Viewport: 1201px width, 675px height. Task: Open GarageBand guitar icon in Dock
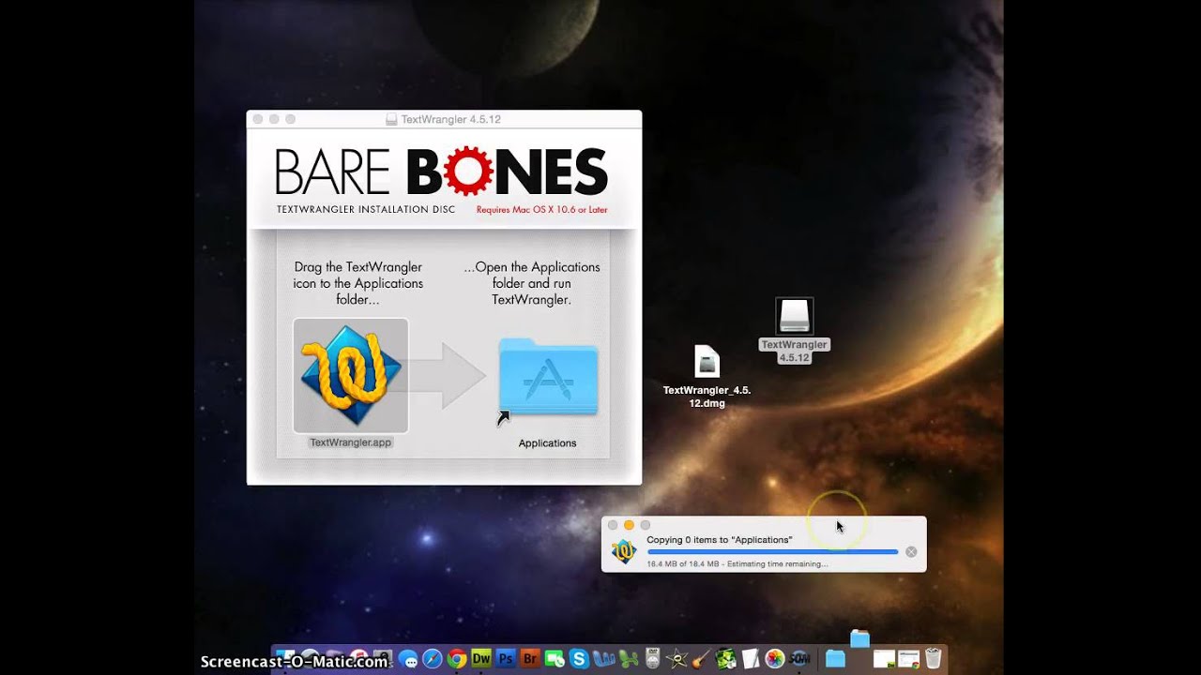(x=701, y=659)
